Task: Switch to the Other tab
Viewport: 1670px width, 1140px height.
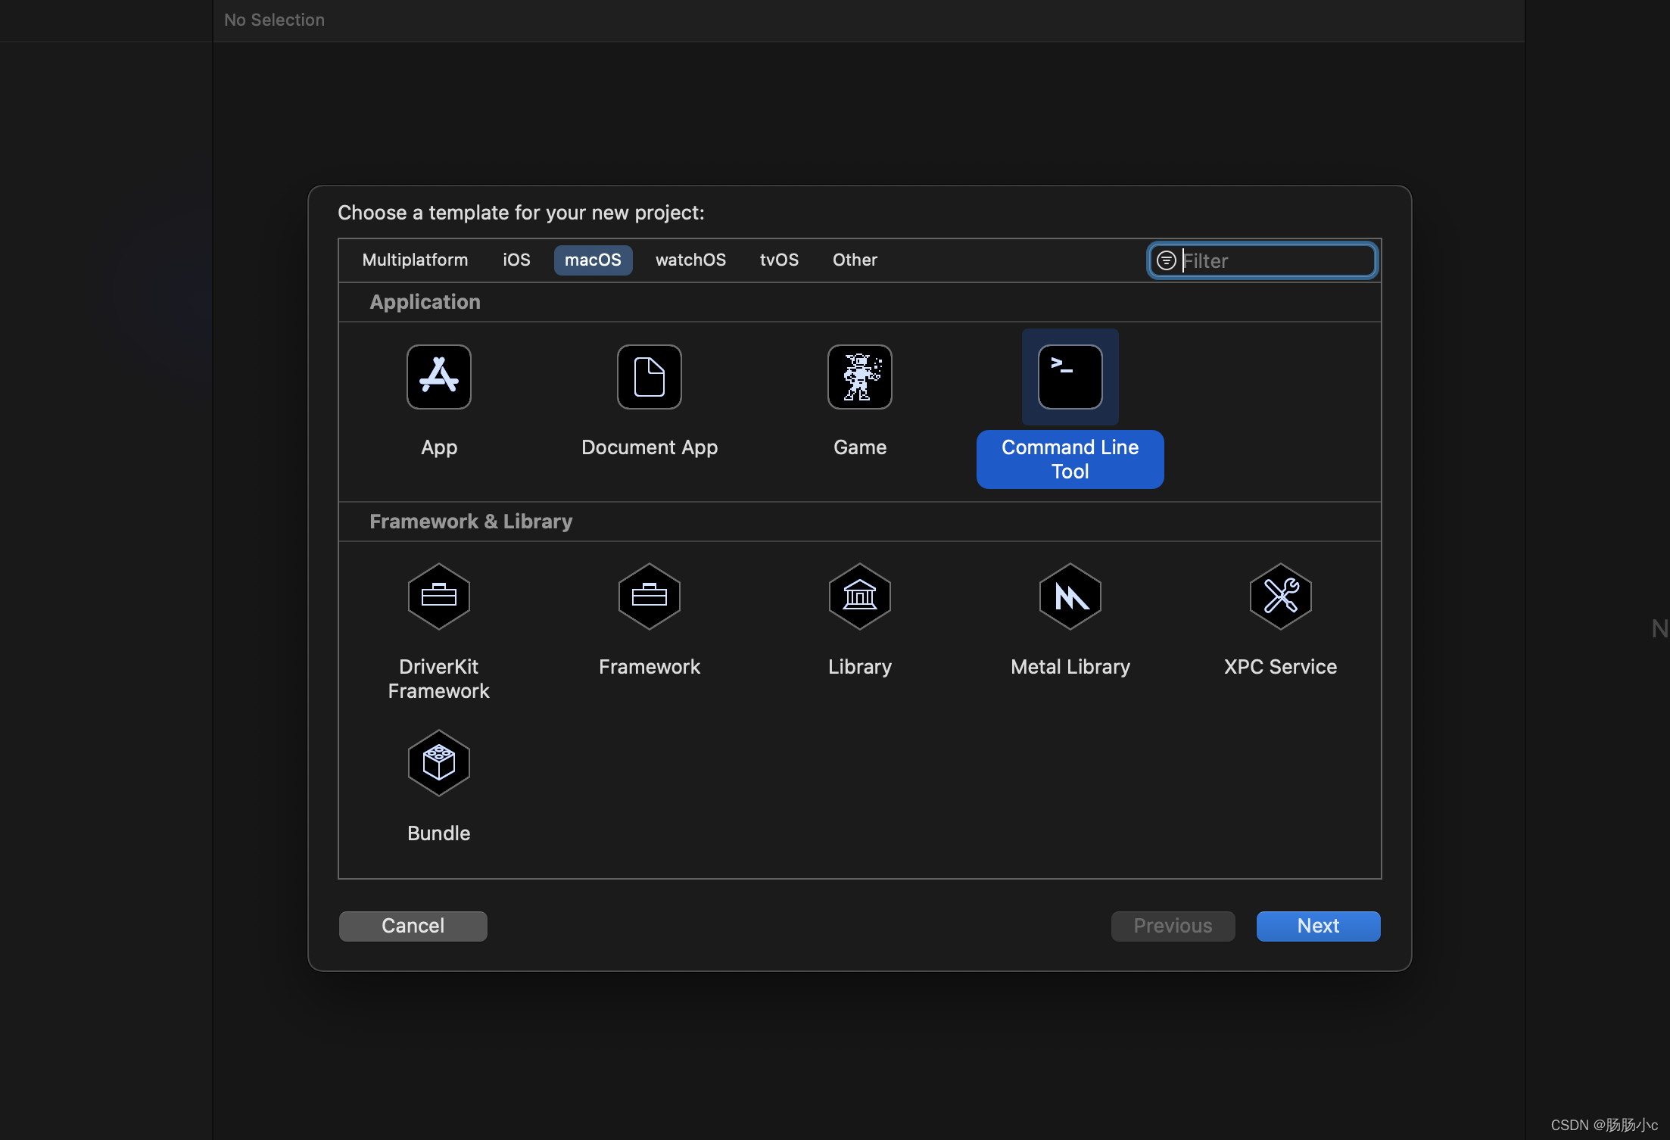Action: pos(855,260)
